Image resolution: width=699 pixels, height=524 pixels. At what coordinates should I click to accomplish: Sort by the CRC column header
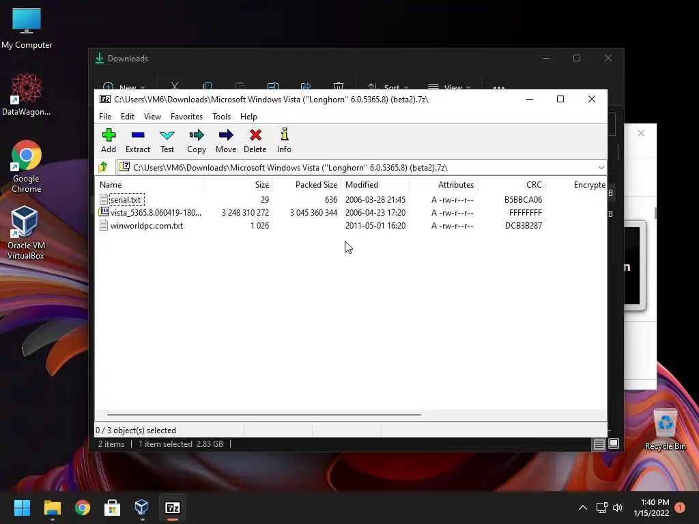[x=512, y=184]
